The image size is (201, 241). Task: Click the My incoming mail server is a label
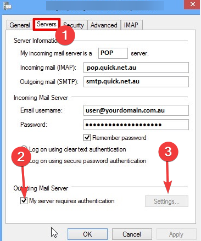(x=56, y=53)
